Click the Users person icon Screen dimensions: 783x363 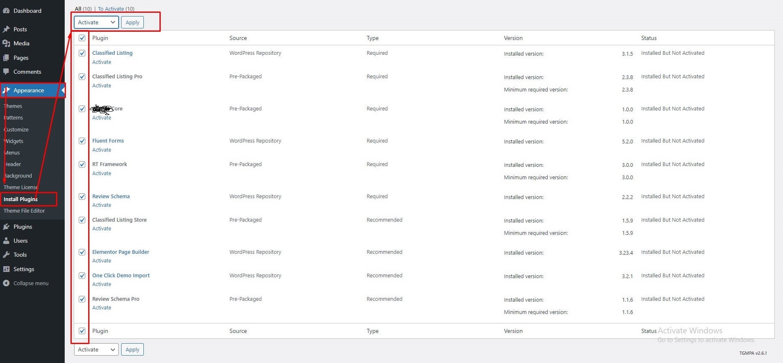[x=6, y=241]
